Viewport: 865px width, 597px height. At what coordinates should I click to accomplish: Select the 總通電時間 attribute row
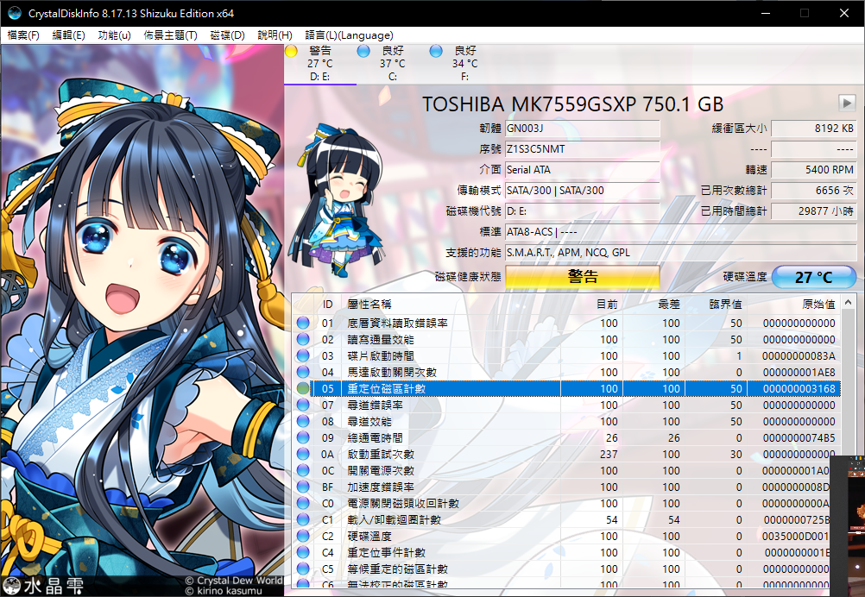(x=566, y=437)
